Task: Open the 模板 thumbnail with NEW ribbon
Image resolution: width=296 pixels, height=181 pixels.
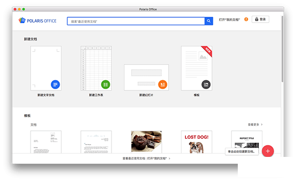Action: point(196,68)
